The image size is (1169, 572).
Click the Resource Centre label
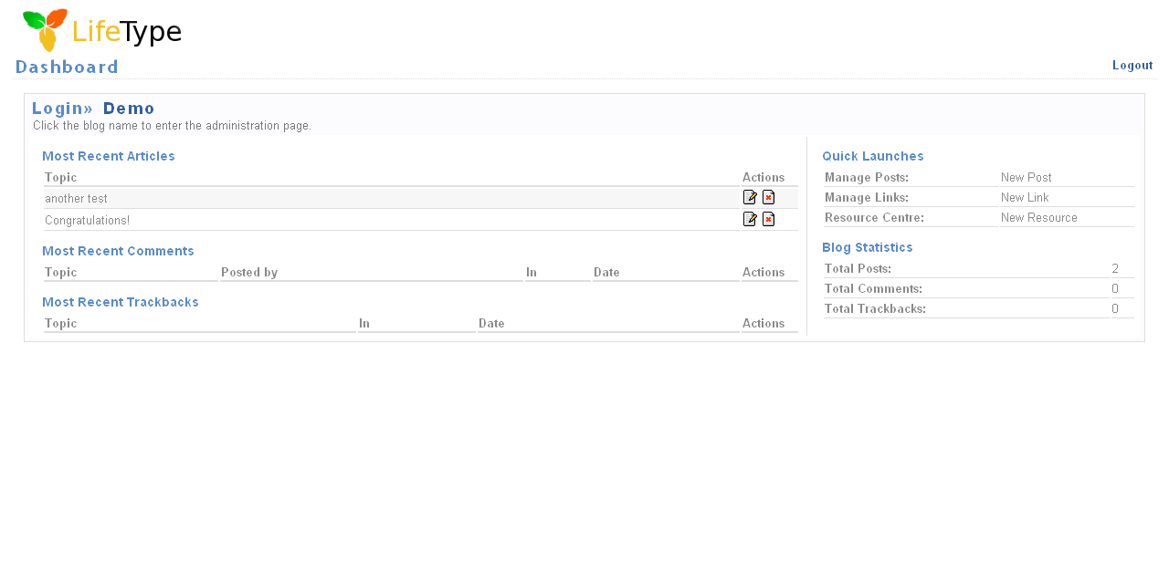tap(874, 218)
